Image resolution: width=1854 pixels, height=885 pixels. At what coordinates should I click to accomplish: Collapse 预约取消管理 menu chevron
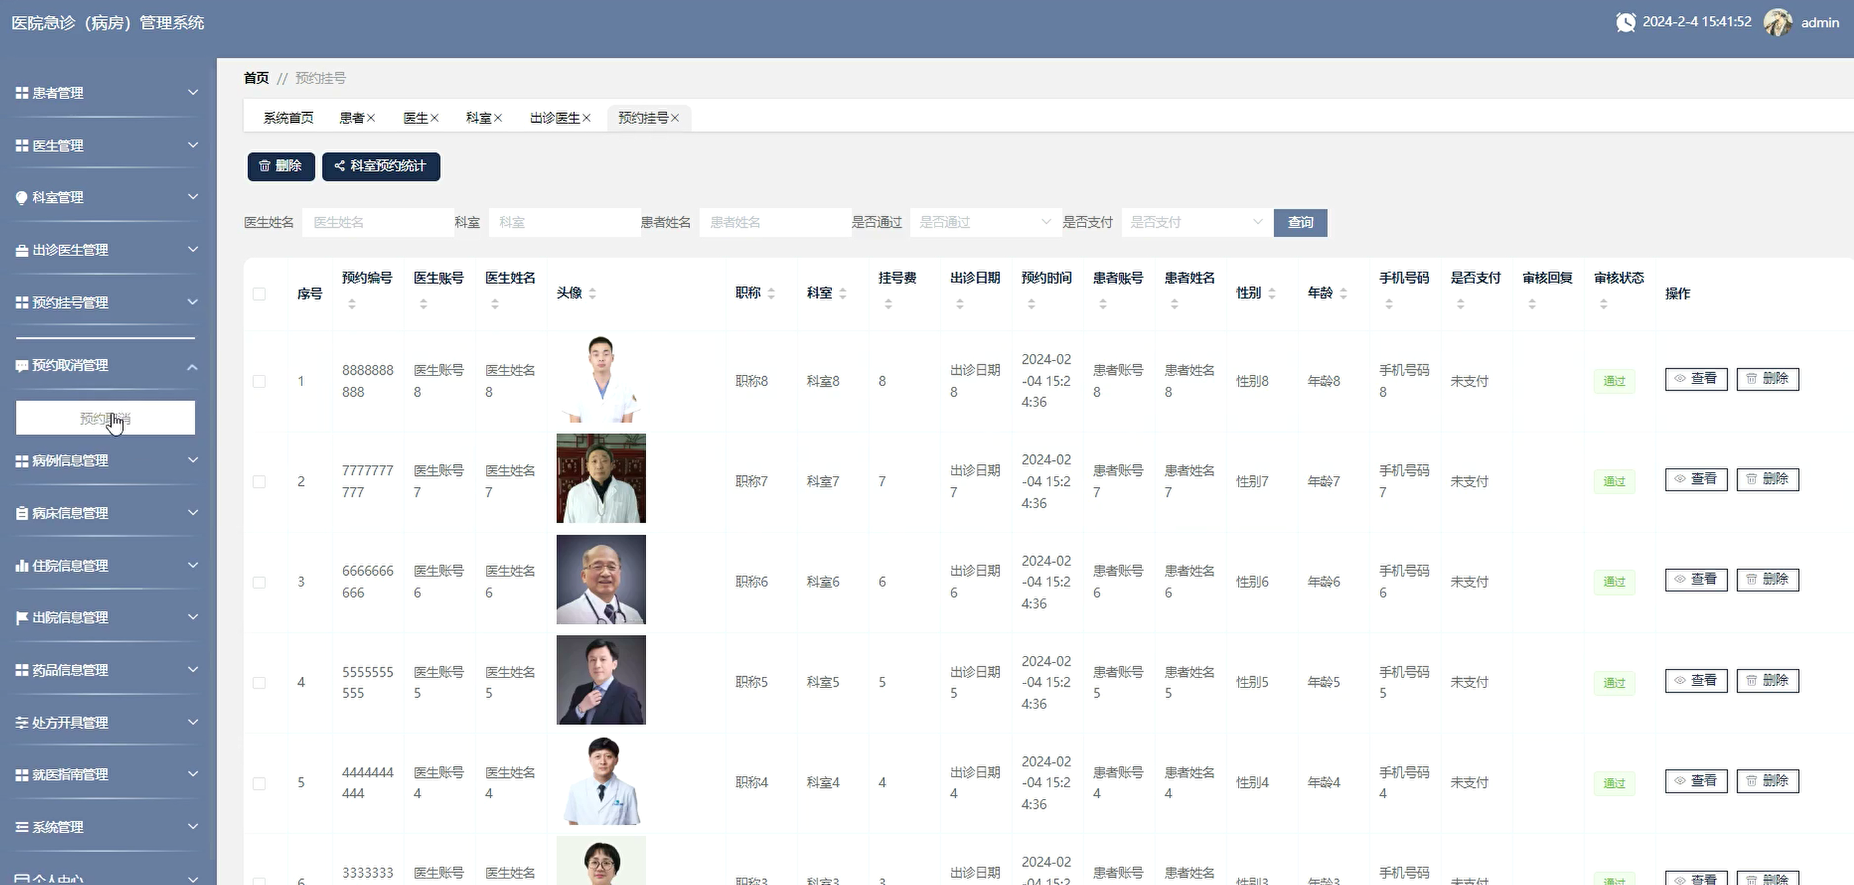click(x=192, y=367)
